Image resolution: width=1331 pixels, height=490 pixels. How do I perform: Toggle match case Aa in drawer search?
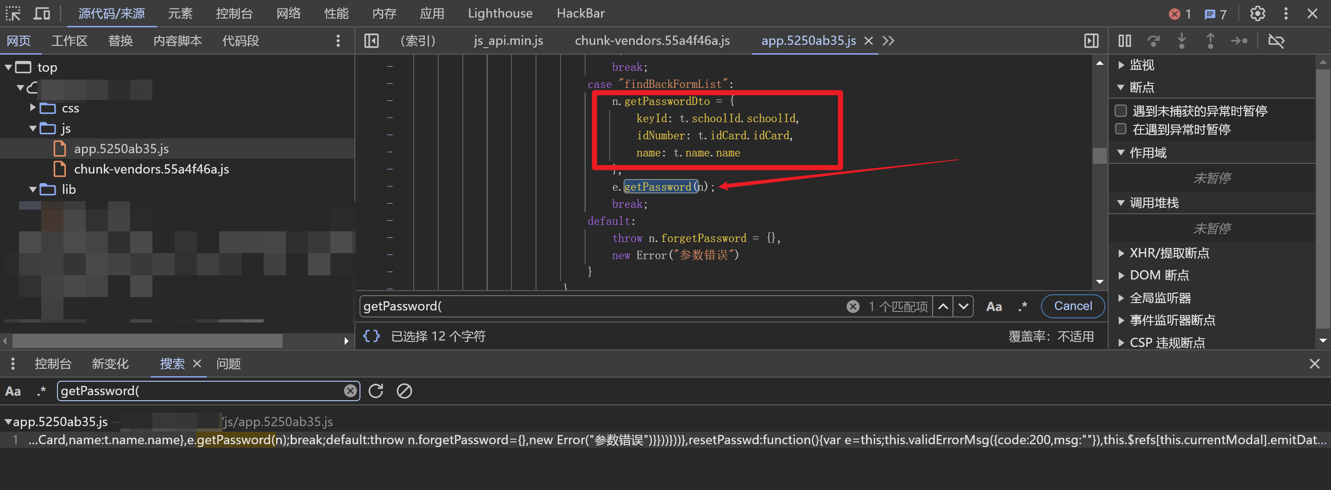coord(13,391)
